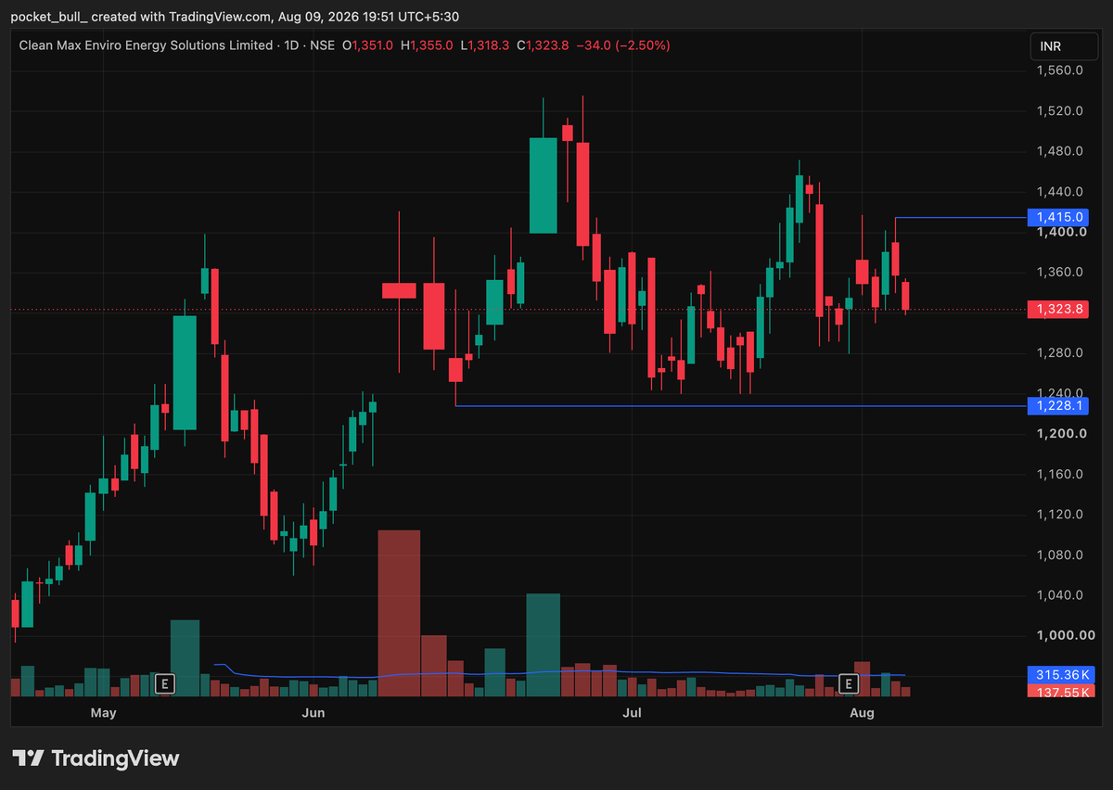Screen dimensions: 1113x790
Task: Click the 1,480.0 price axis label
Action: click(1061, 151)
